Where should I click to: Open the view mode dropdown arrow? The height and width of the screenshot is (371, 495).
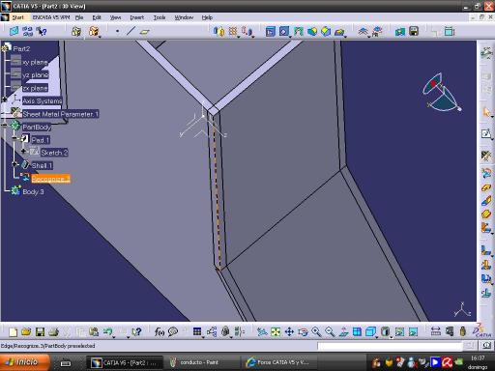point(391,337)
